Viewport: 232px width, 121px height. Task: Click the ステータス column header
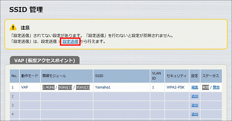click(x=211, y=76)
